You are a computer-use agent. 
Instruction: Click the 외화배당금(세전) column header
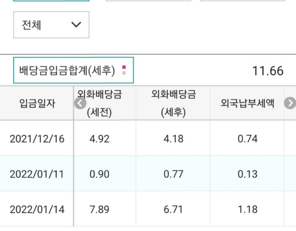100,103
